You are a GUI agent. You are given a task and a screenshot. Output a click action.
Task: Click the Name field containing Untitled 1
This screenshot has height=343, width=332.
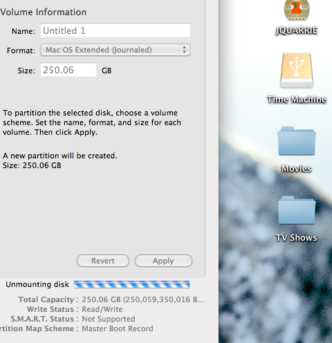point(116,30)
